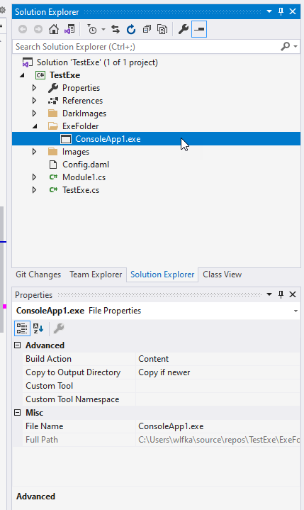Click the Home icon in Solution Explorer toolbar
304x510 pixels.
(x=54, y=30)
